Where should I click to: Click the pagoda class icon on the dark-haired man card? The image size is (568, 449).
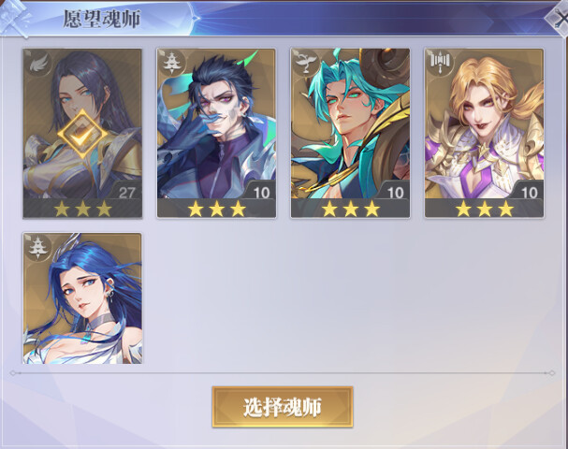pos(172,63)
